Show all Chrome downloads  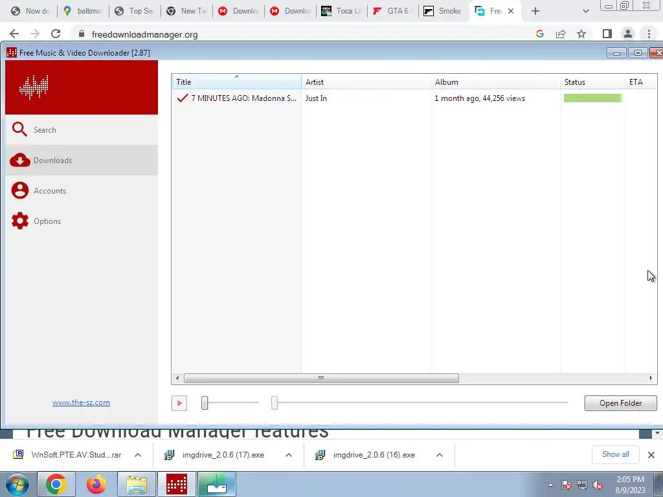tap(615, 454)
